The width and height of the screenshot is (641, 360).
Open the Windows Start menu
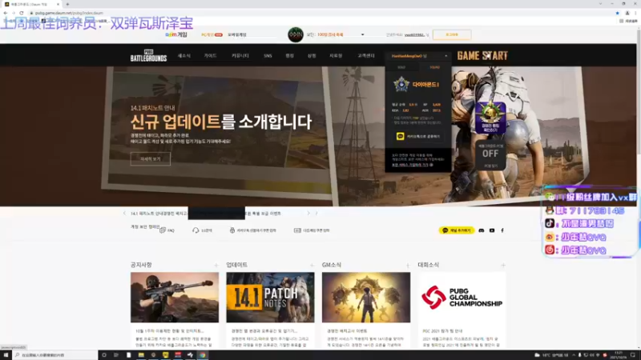click(x=6, y=355)
